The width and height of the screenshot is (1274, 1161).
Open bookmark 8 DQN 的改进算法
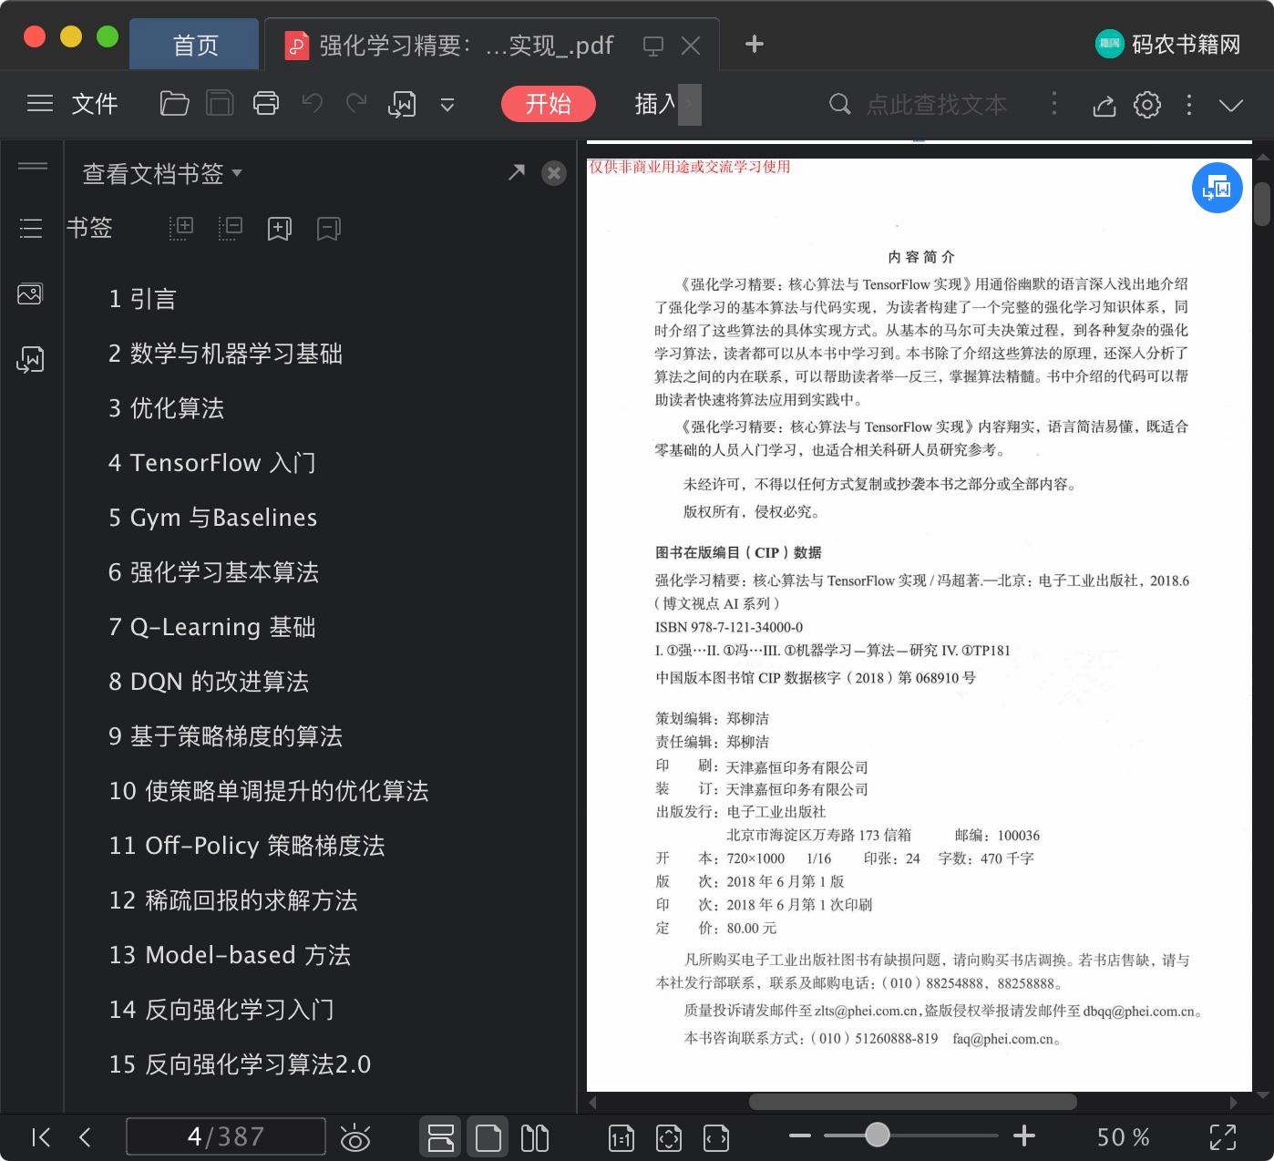click(209, 682)
